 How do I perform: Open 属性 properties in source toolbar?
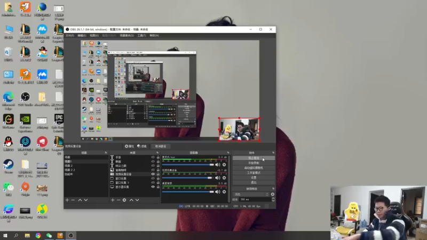click(x=129, y=146)
